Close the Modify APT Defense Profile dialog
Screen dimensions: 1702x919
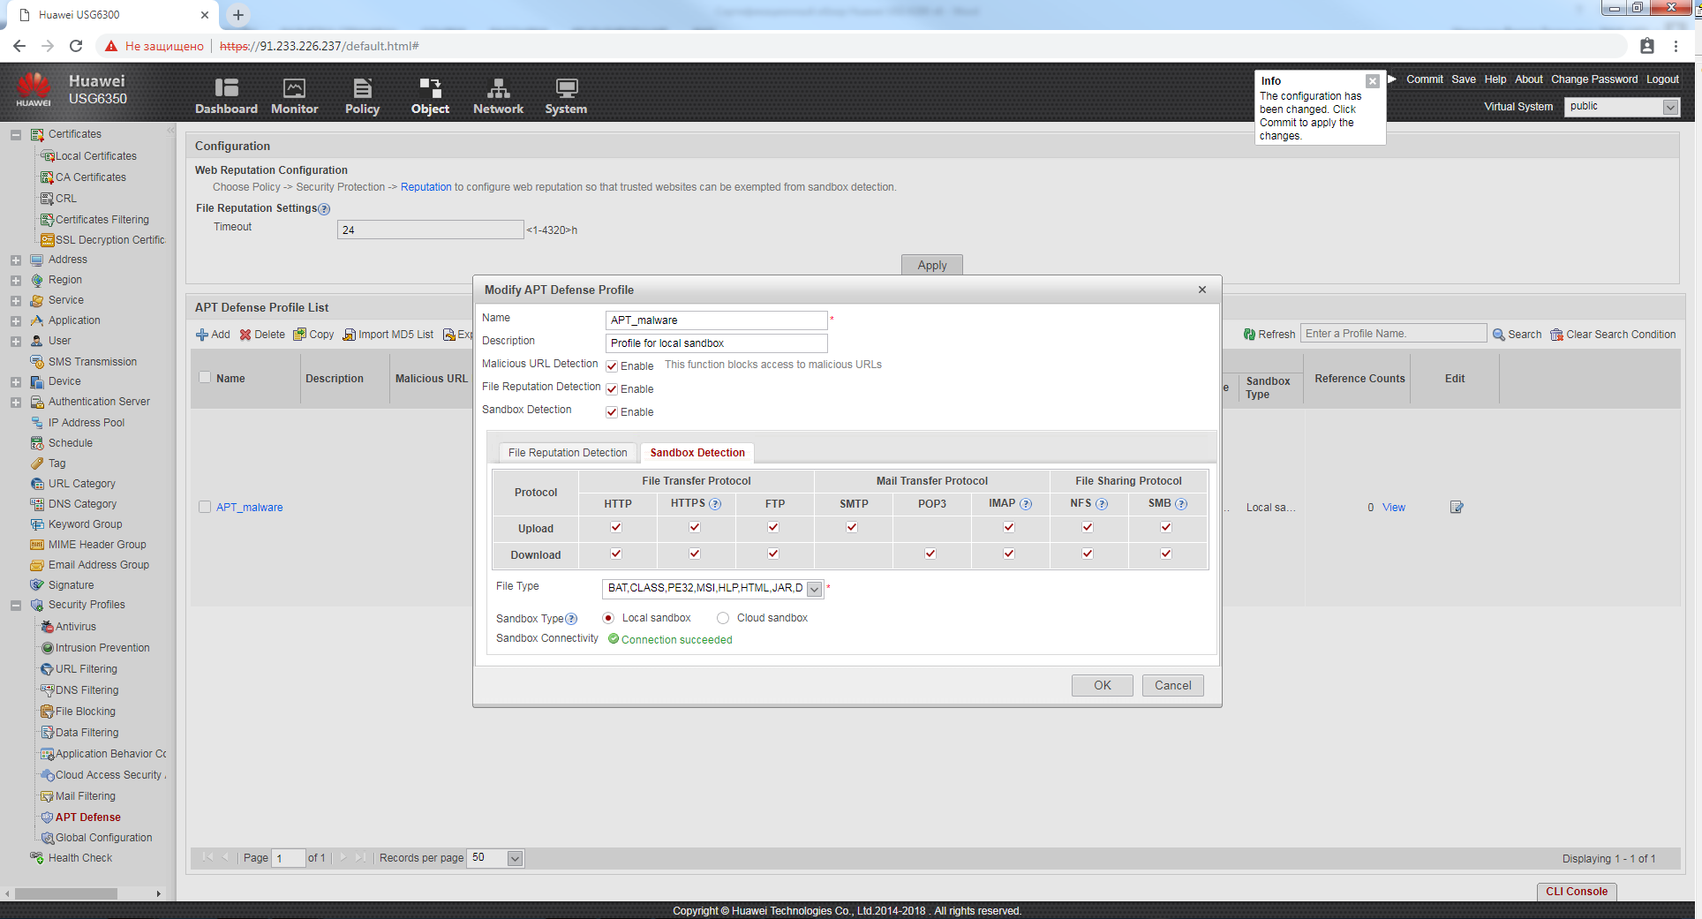click(1202, 290)
